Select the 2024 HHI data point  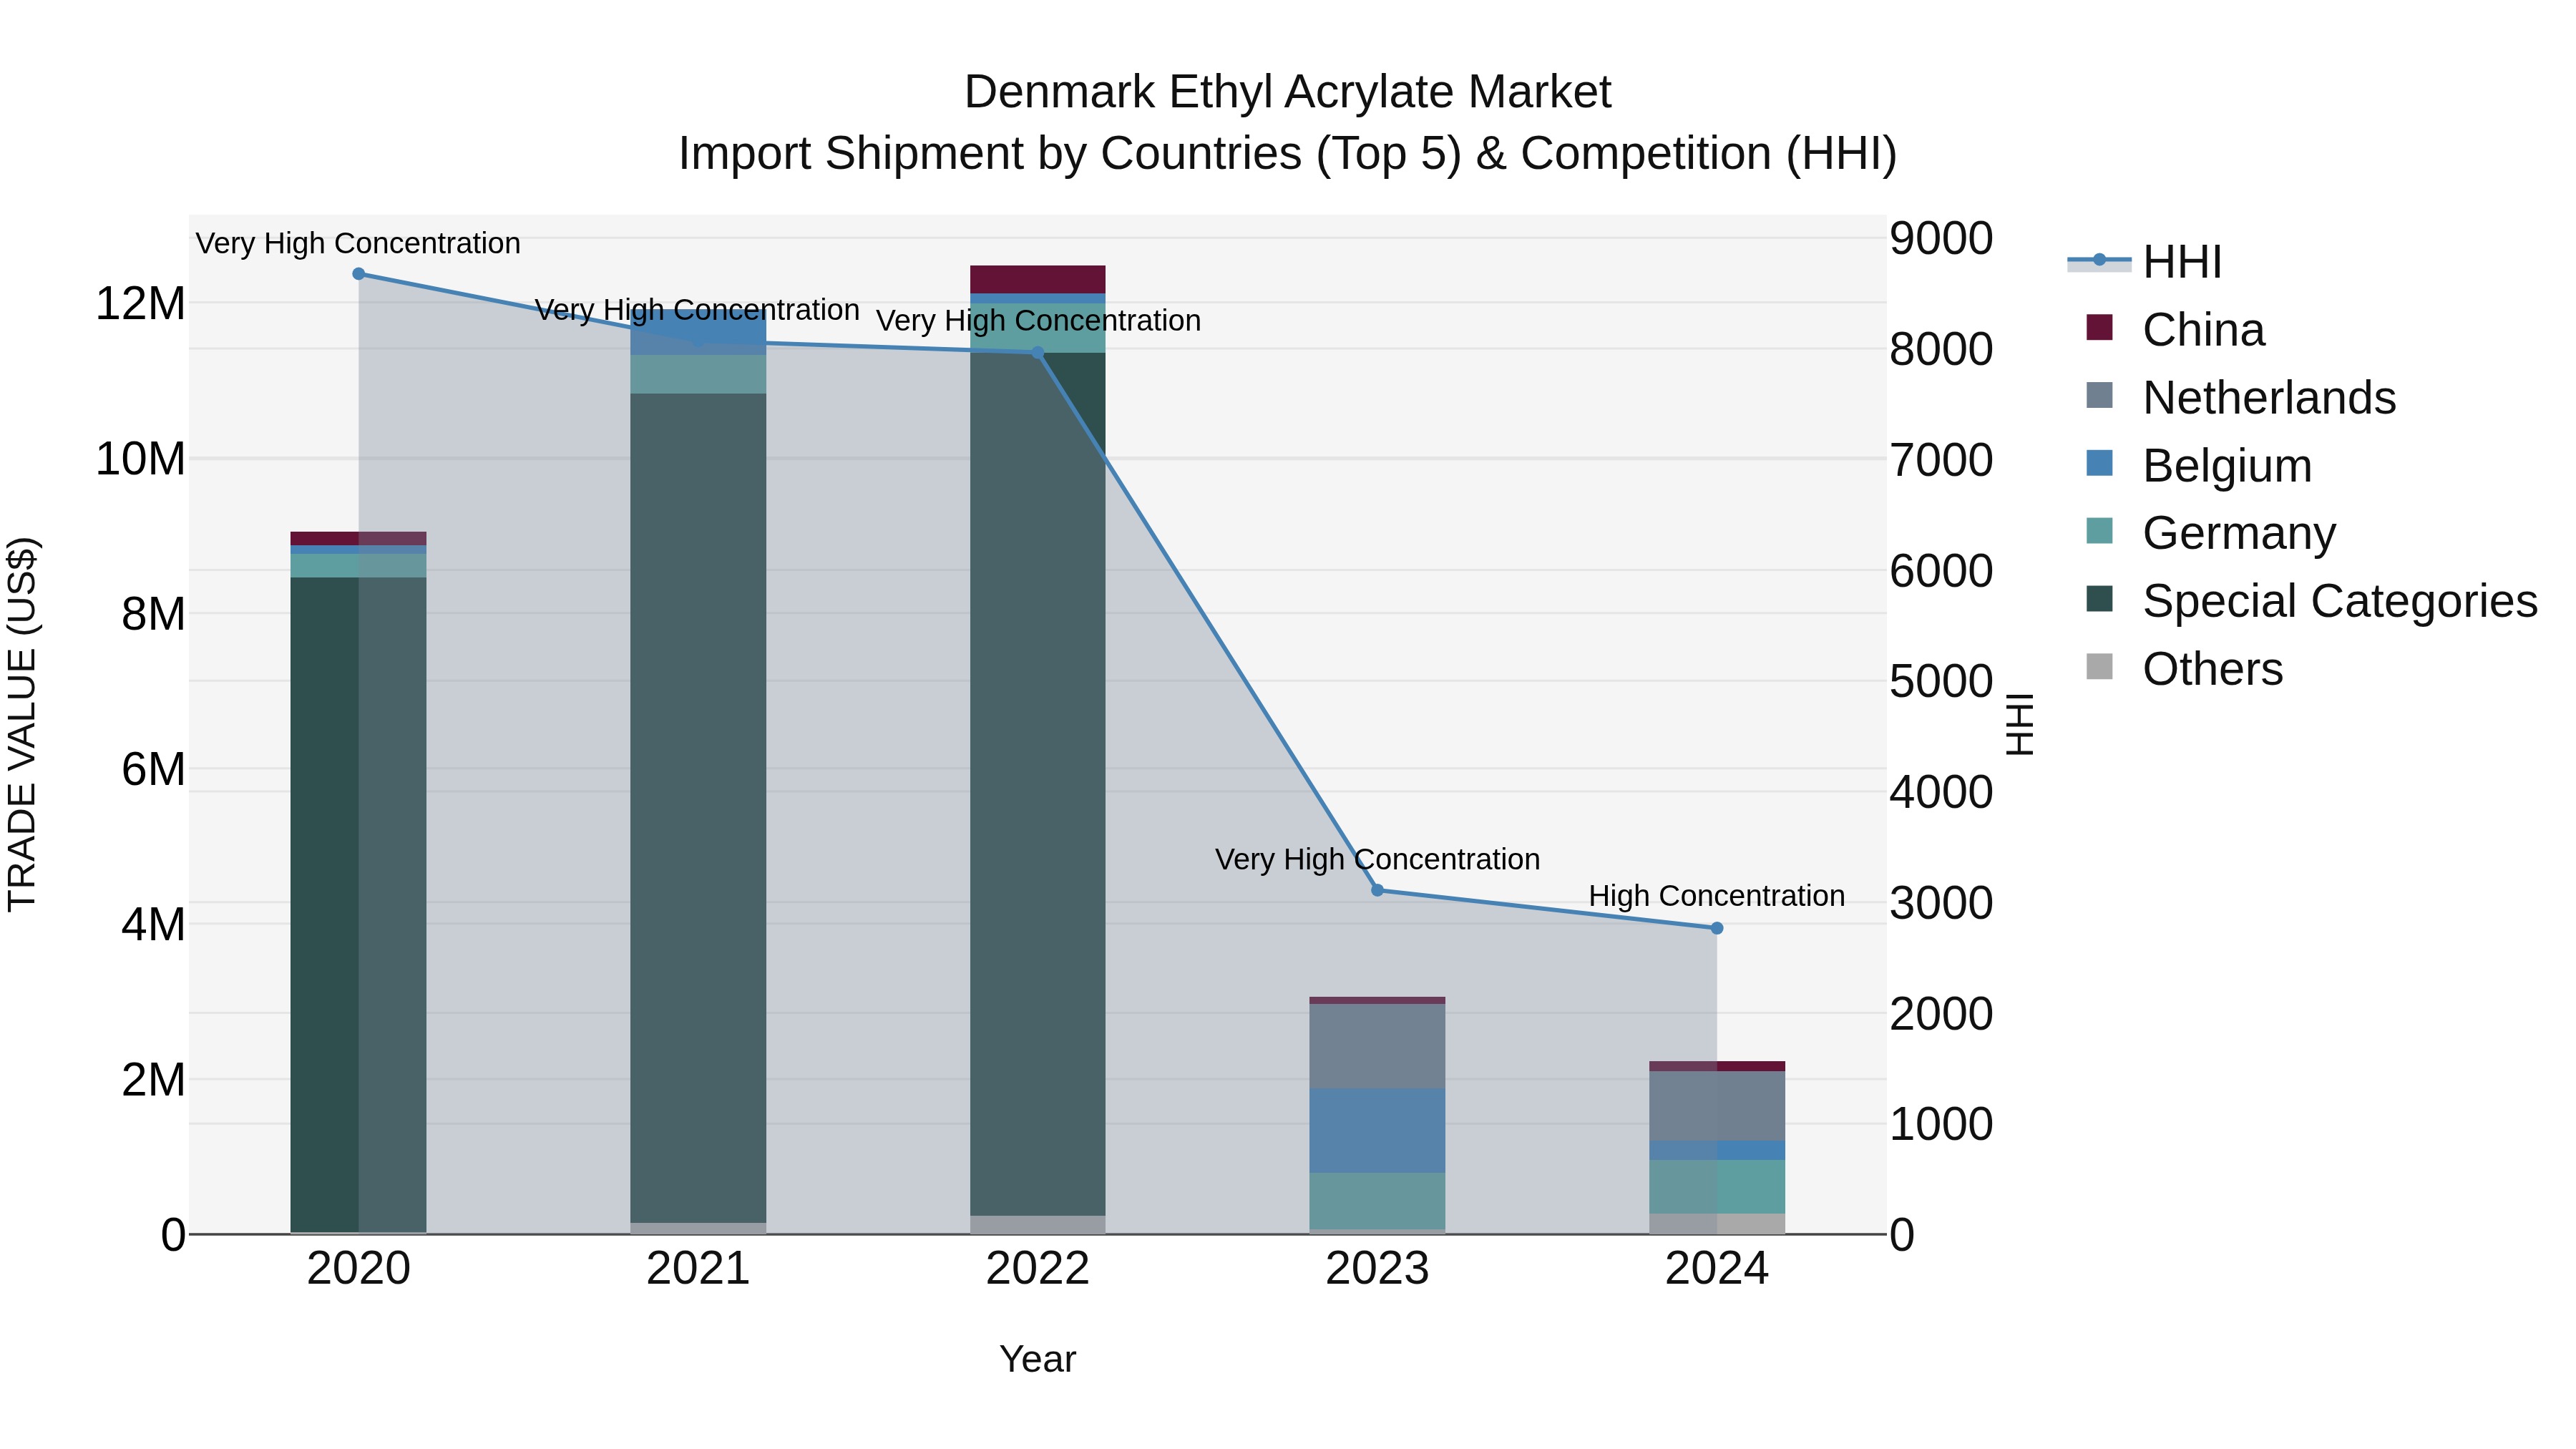[1717, 928]
